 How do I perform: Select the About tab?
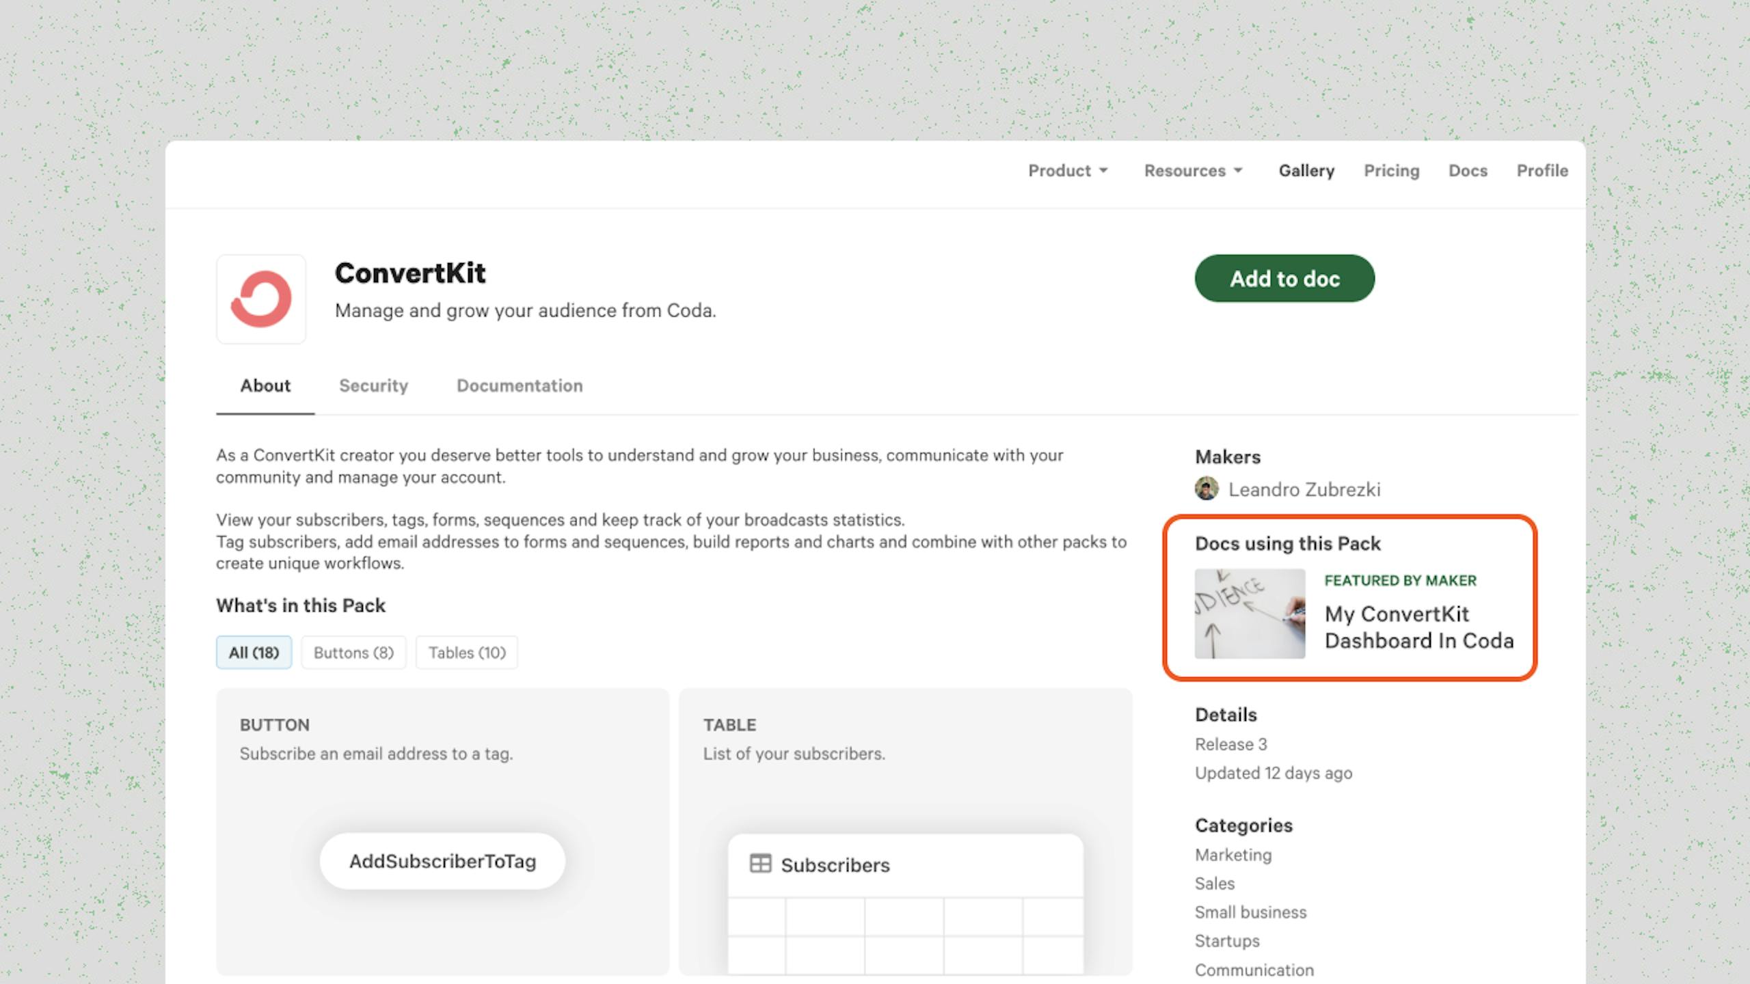click(265, 386)
